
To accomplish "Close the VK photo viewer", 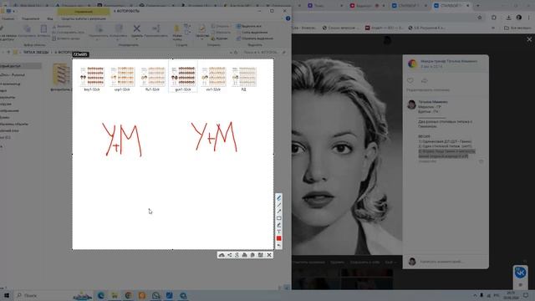I will click(529, 39).
